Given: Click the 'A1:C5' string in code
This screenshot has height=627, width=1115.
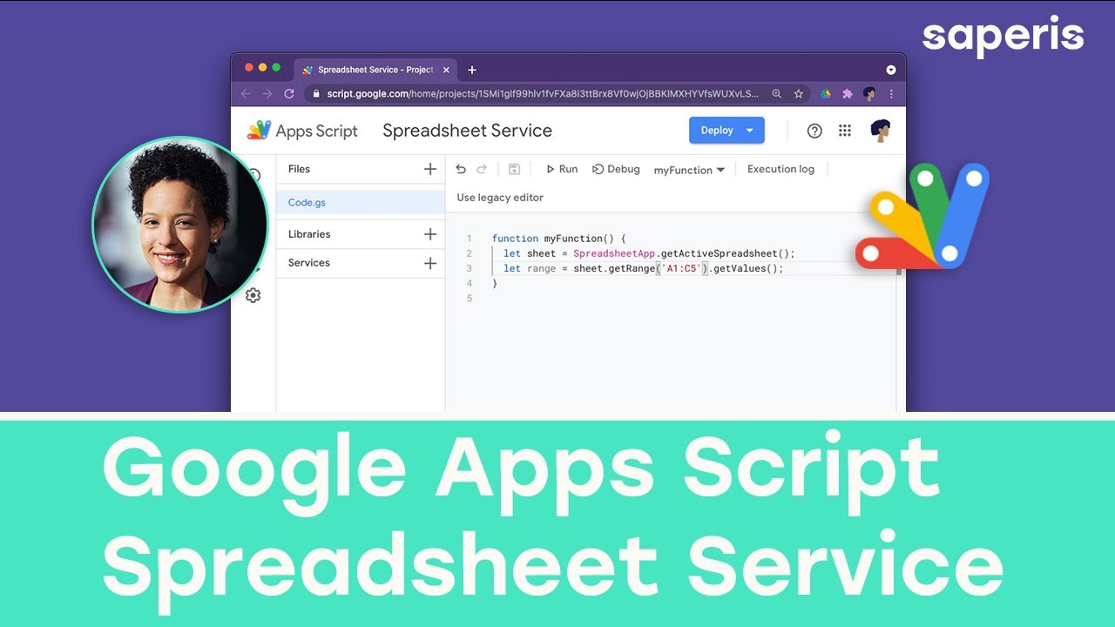Looking at the screenshot, I should (681, 268).
